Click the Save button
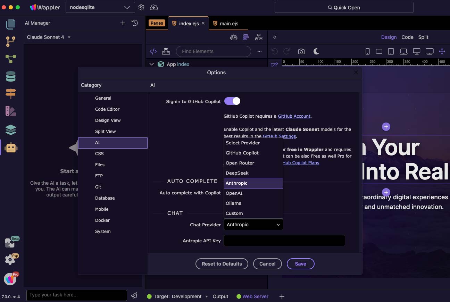Image resolution: width=450 pixels, height=302 pixels. click(300, 264)
